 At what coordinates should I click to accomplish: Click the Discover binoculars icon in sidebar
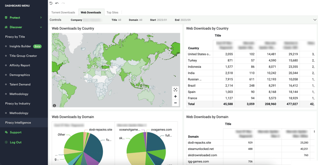point(6,27)
